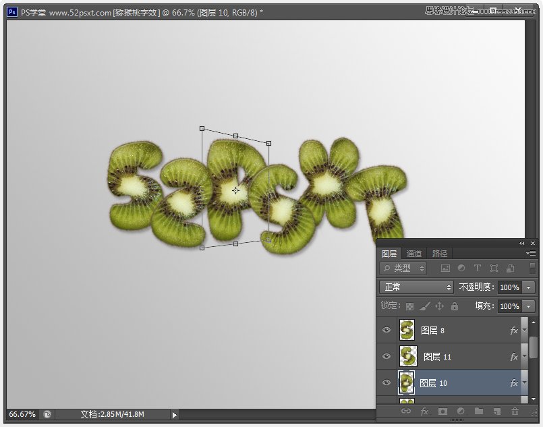
Task: Filter layers by type (T) icon
Action: [x=478, y=268]
